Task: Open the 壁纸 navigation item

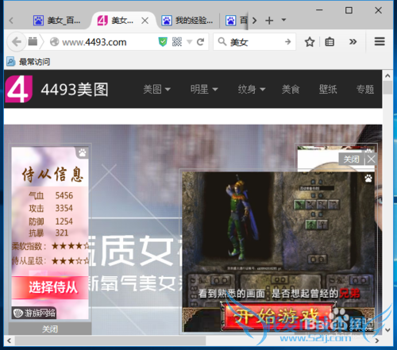Action: point(328,90)
